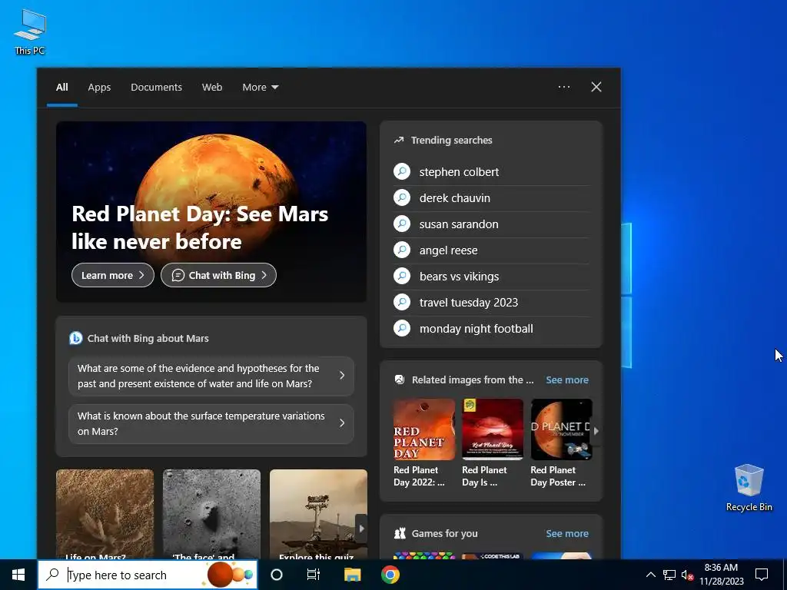
Task: Select the All tab
Action: (61, 88)
